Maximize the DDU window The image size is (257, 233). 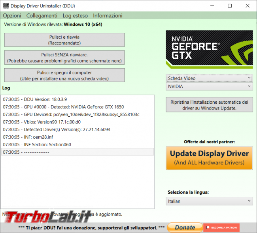(x=230, y=6)
